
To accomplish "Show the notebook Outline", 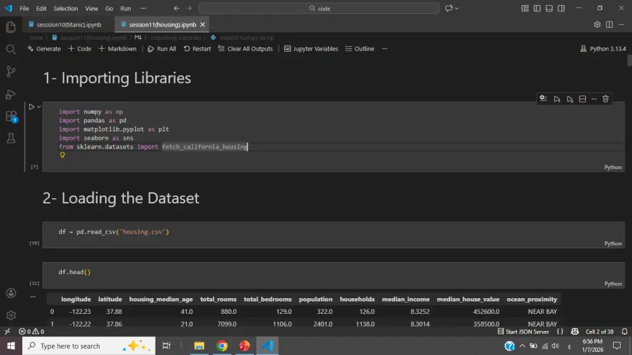I will (x=360, y=49).
